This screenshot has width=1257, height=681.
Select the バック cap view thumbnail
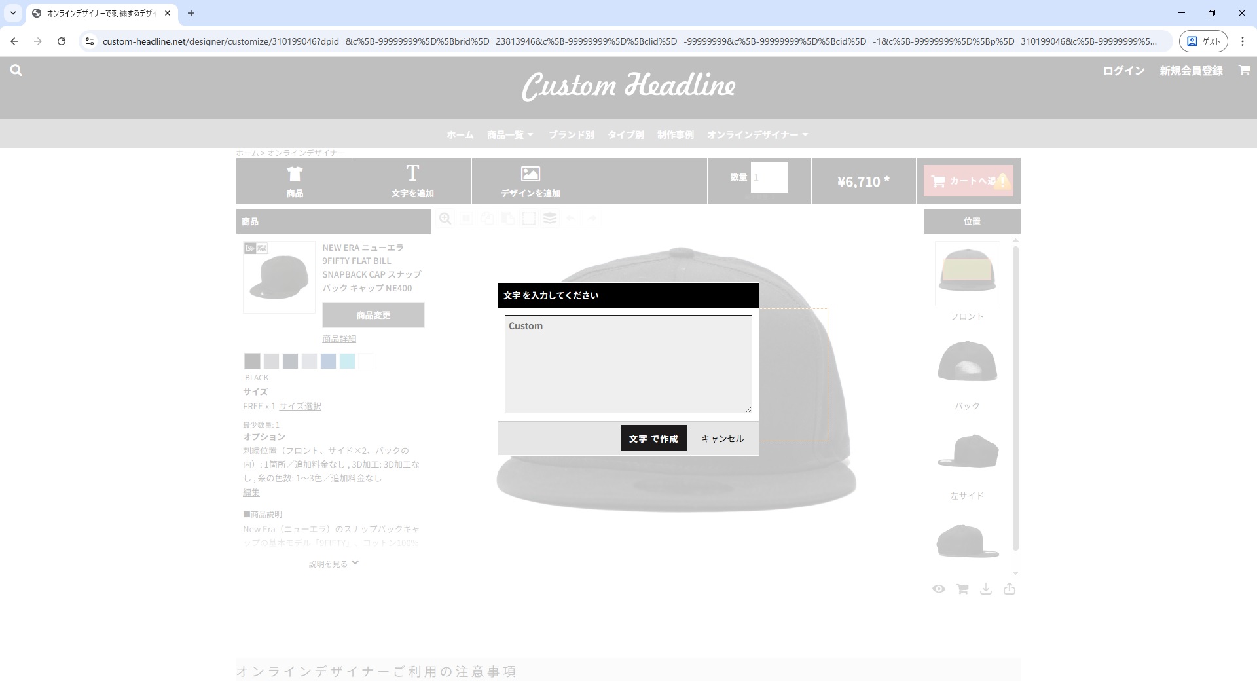967,362
